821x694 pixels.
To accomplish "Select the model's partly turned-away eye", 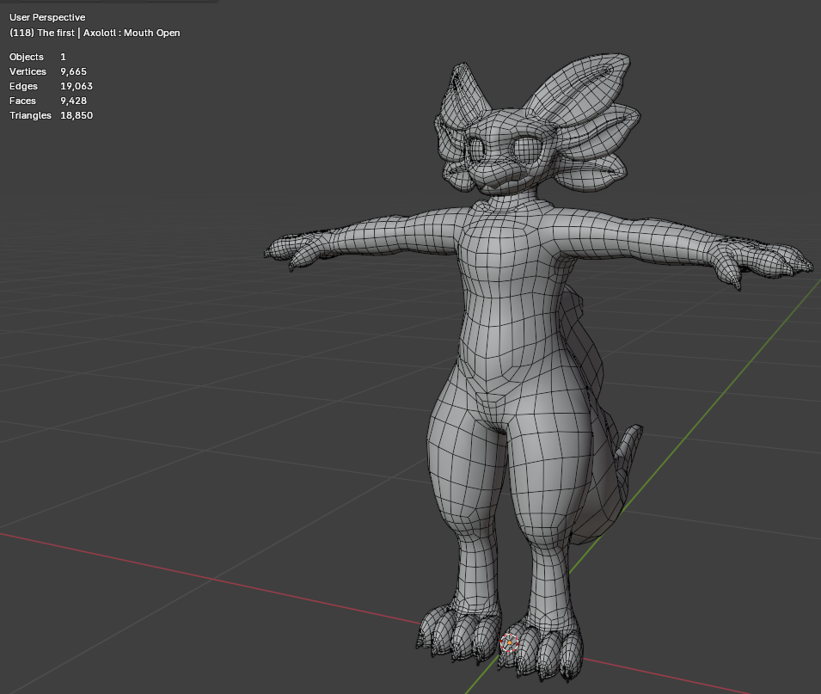I will pyautogui.click(x=475, y=150).
